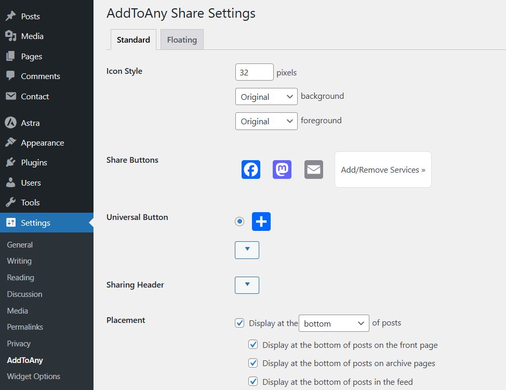Open the icon foreground color dropdown
Image resolution: width=506 pixels, height=390 pixels.
pos(266,121)
